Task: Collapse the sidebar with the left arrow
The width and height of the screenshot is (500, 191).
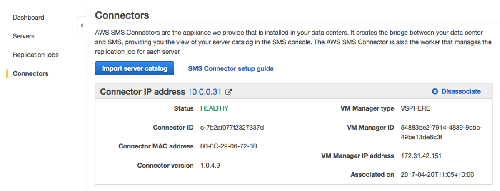Action: pyautogui.click(x=82, y=25)
